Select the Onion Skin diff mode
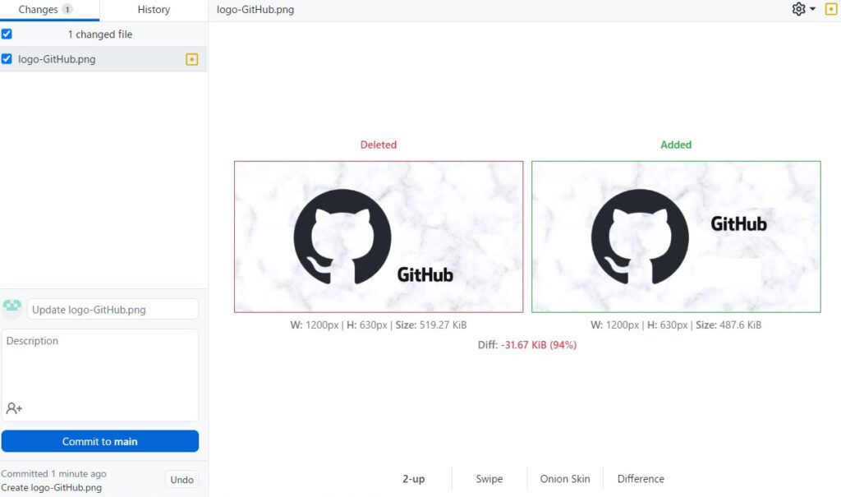The width and height of the screenshot is (841, 497). click(565, 479)
